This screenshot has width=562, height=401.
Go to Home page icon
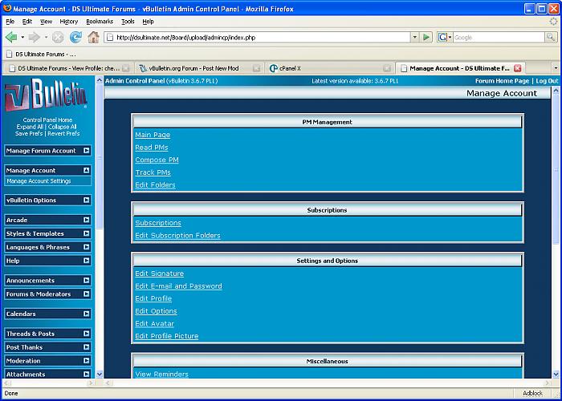94,37
